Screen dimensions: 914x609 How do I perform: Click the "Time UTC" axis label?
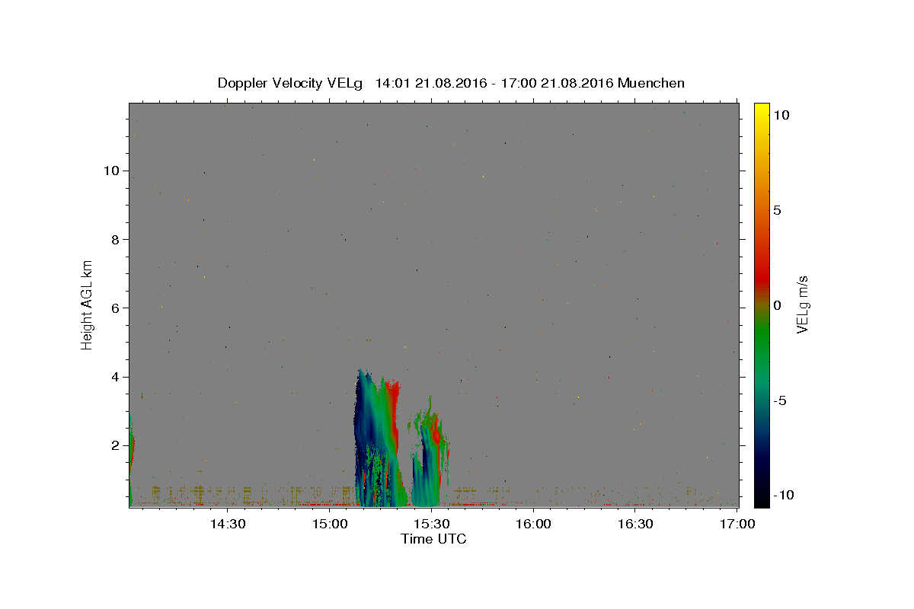433,539
